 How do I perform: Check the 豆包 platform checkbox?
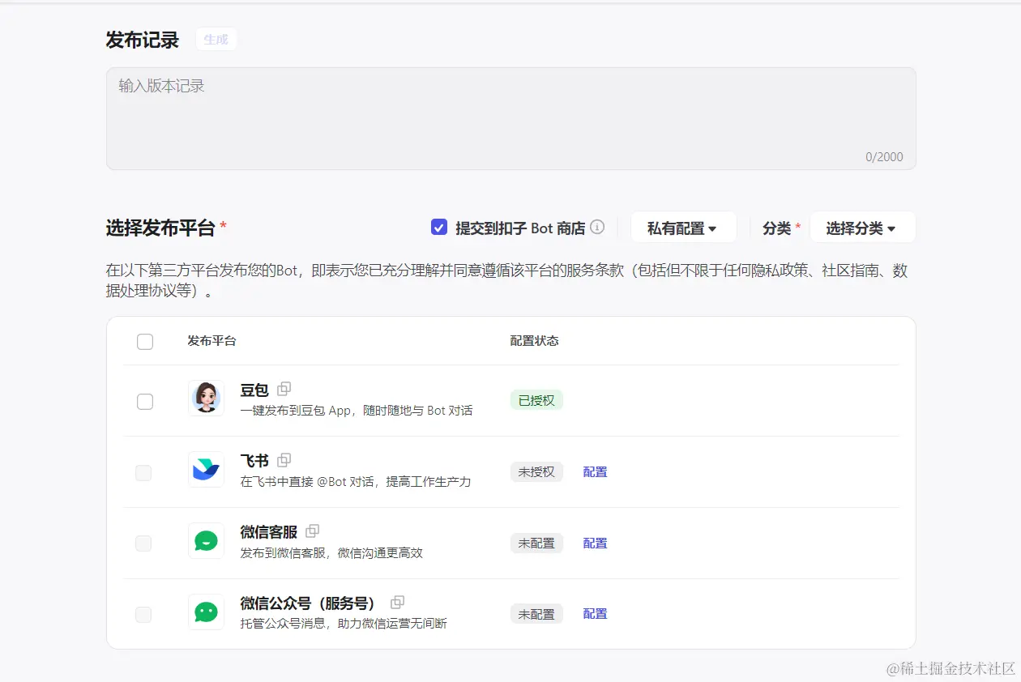[145, 401]
